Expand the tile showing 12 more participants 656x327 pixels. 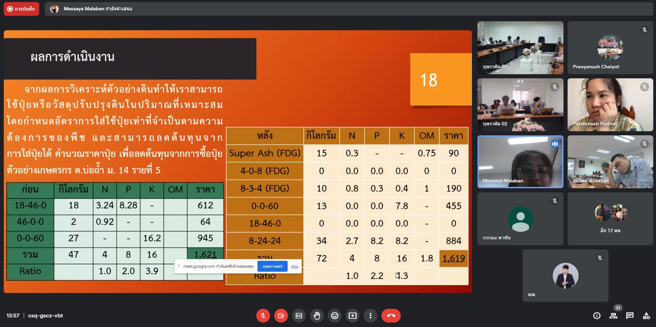click(x=610, y=219)
